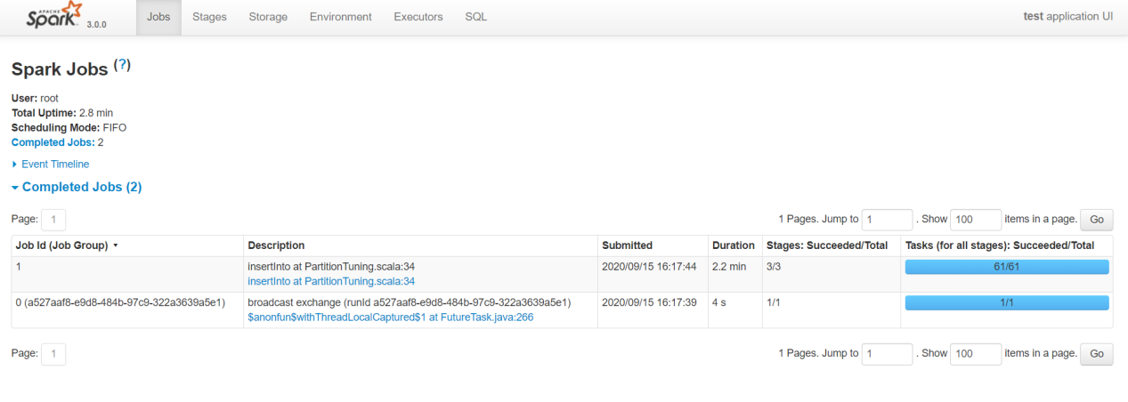The height and width of the screenshot is (402, 1128).
Task: Click the Completed Jobs summary link
Action: pos(53,142)
